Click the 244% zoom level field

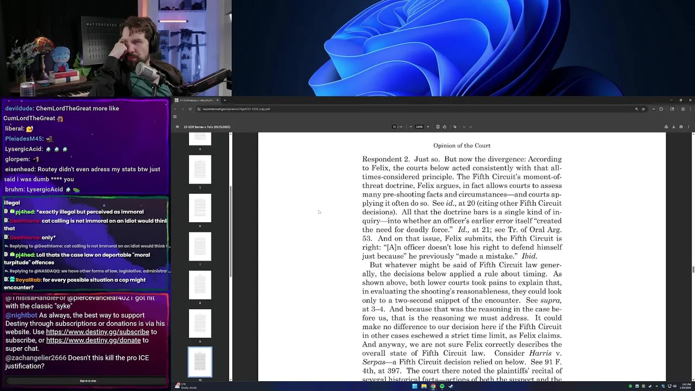[x=419, y=127]
